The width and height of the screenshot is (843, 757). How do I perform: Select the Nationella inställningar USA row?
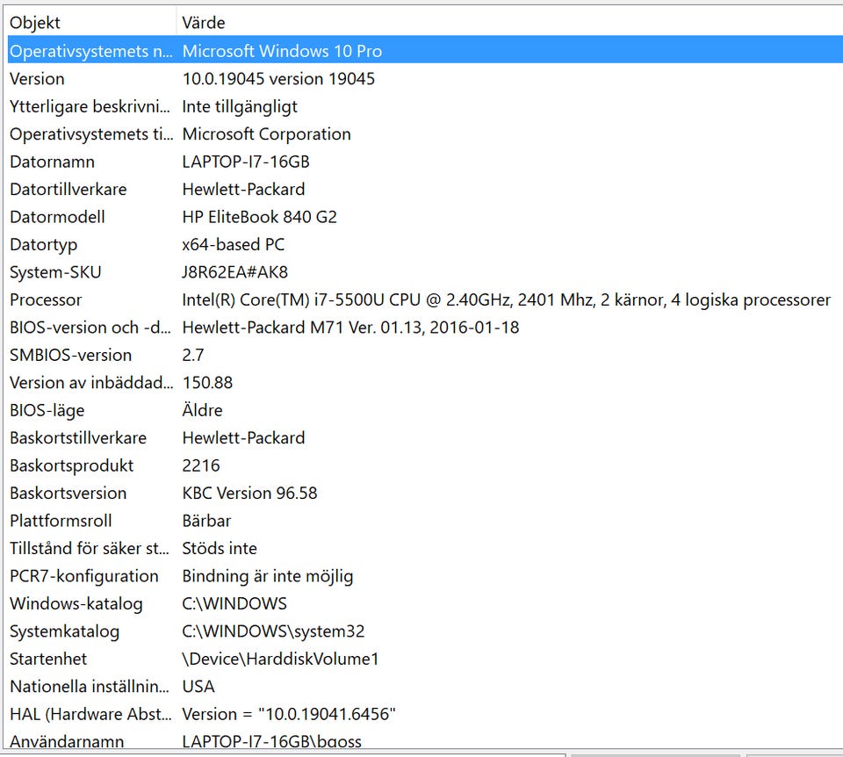[x=198, y=686]
